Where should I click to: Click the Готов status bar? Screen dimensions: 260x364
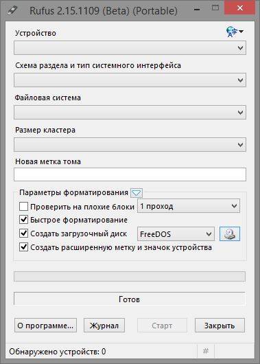tap(130, 299)
